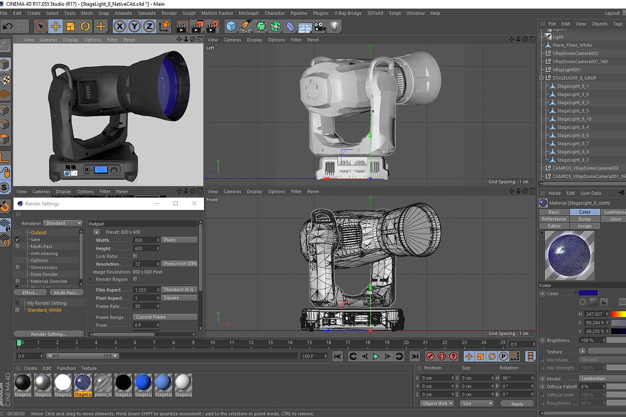The image size is (626, 417).
Task: Activate the Move tool in top toolbar
Action: [56, 26]
